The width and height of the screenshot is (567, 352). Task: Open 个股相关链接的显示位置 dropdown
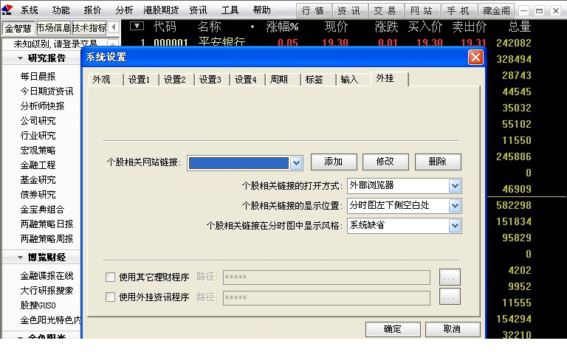tap(455, 206)
